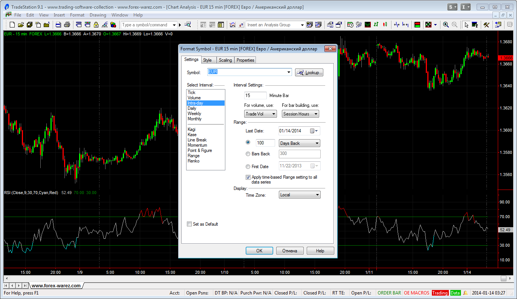
Task: Click the Print icon in toolbar
Action: pyautogui.click(x=67, y=25)
